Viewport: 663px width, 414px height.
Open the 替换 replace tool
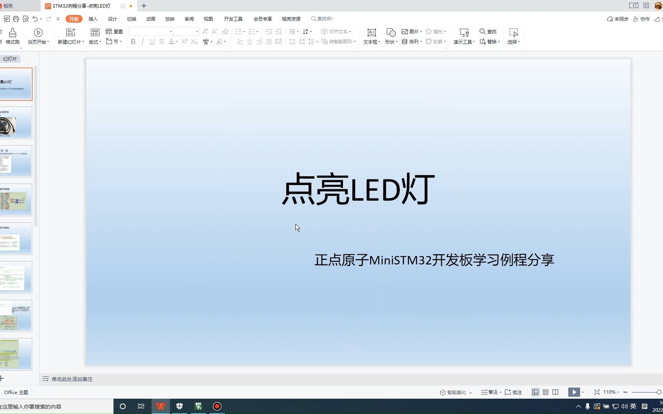pyautogui.click(x=490, y=41)
